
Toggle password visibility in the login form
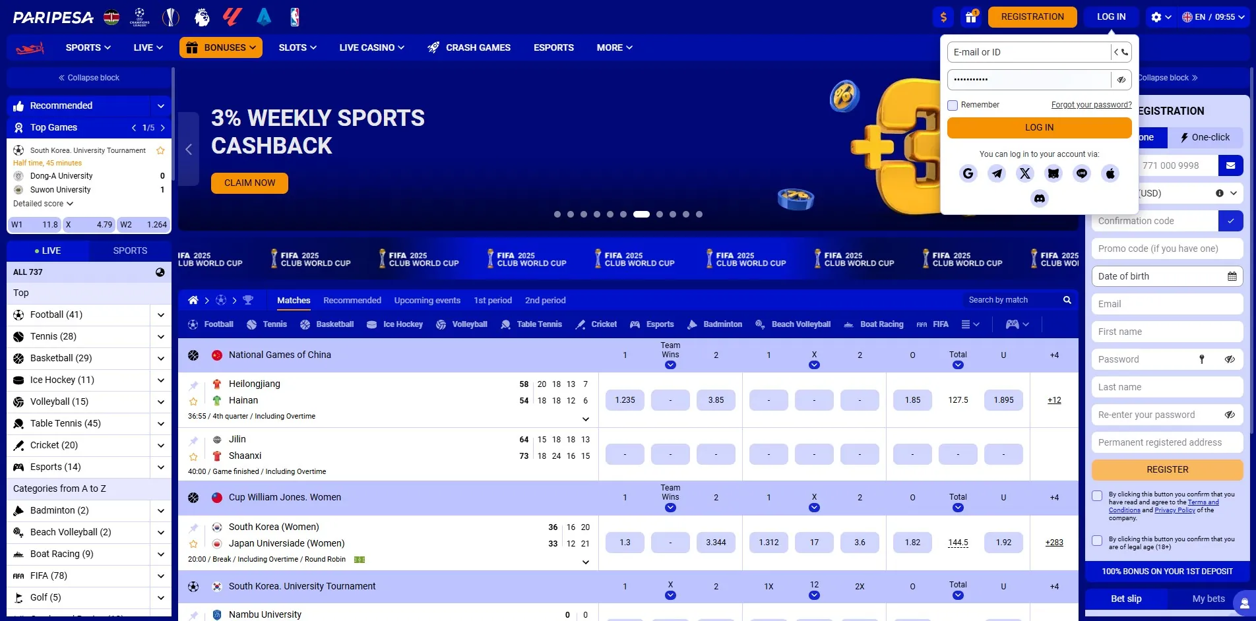coord(1121,79)
